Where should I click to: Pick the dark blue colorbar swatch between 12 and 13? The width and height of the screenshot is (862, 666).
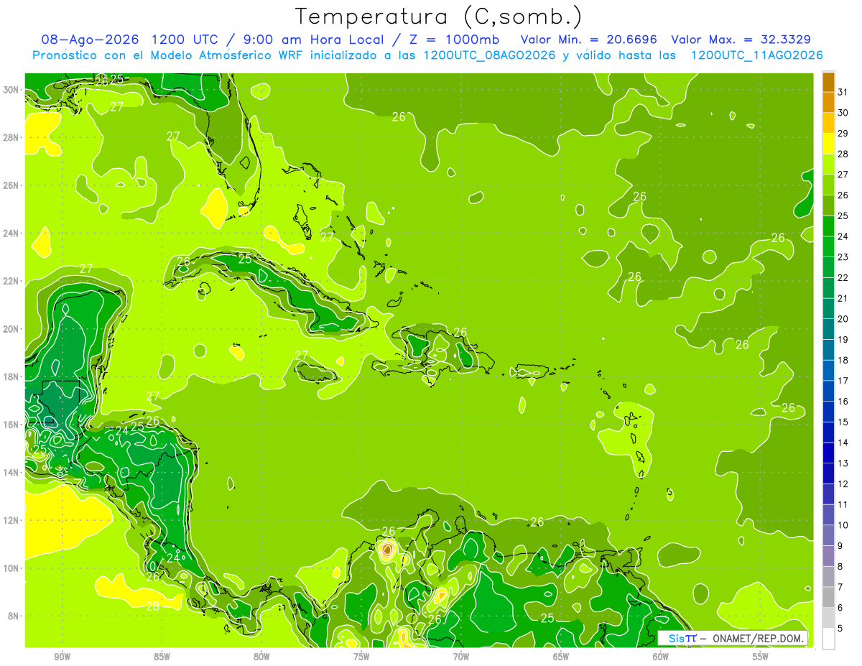click(x=828, y=473)
